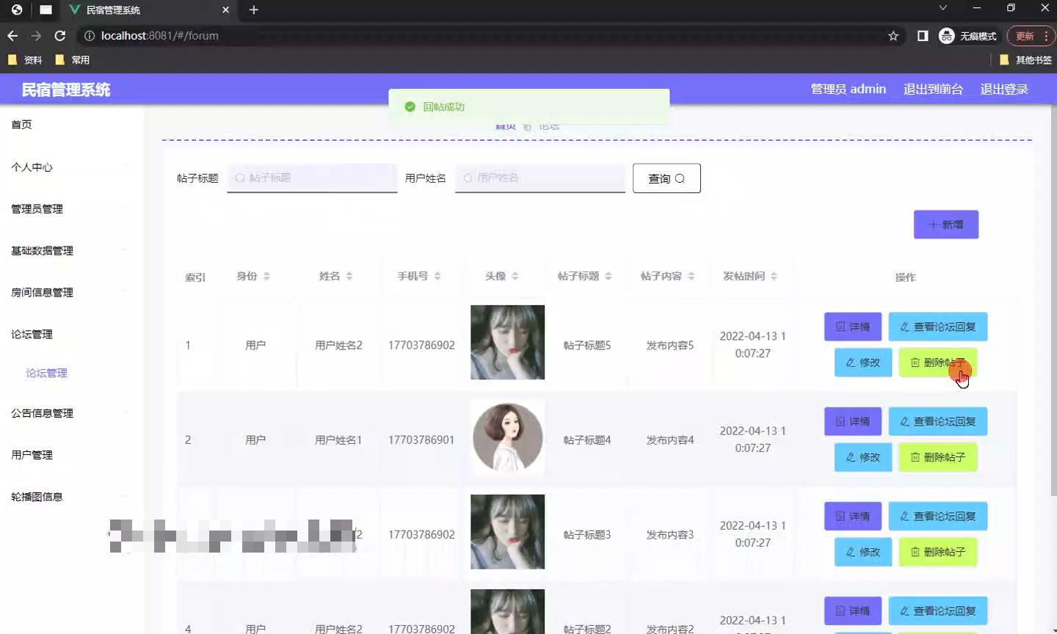Image resolution: width=1057 pixels, height=634 pixels.
Task: Click 删除帖子 for 帖子标题5
Action: click(x=938, y=362)
